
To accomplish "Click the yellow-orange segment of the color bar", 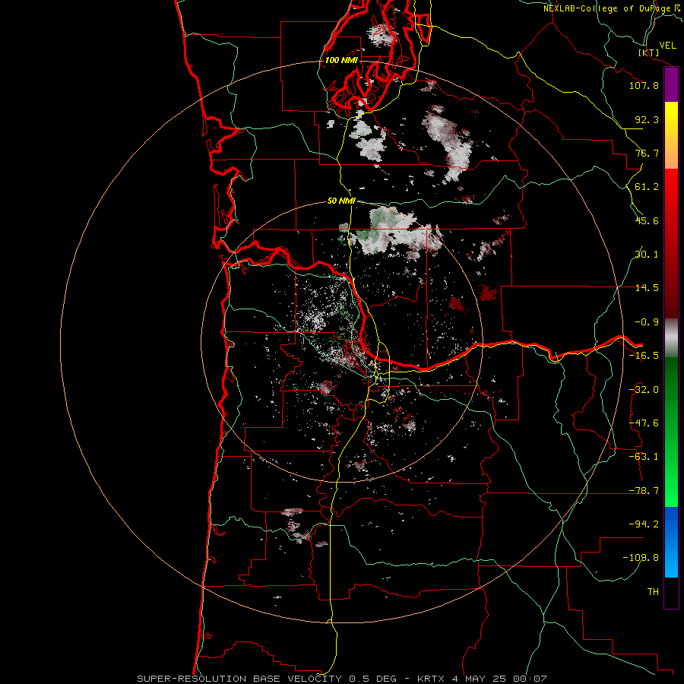I will click(671, 135).
